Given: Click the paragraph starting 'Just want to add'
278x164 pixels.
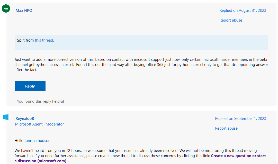Looking at the screenshot, I should pos(141,65).
